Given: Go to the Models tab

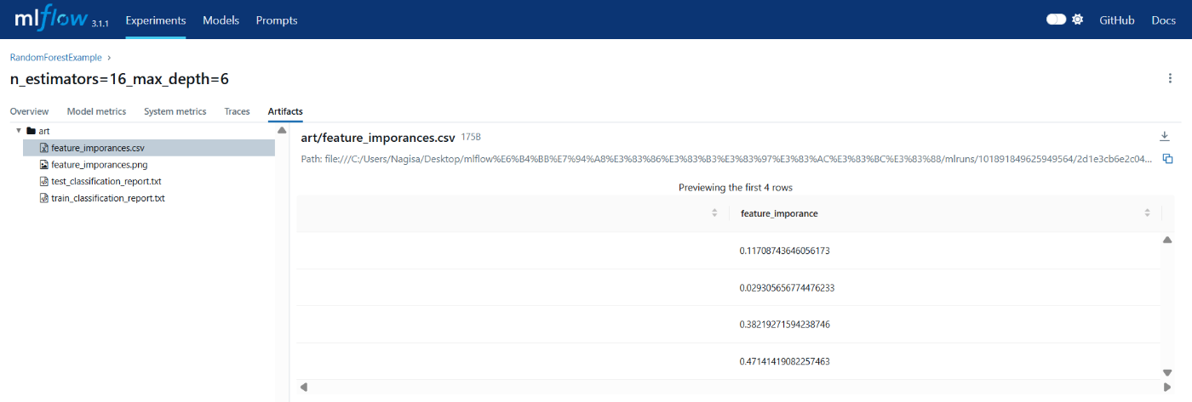Looking at the screenshot, I should click(x=221, y=20).
